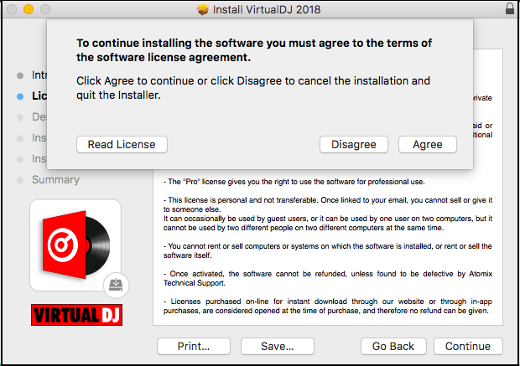The height and width of the screenshot is (366, 520).
Task: Click the blue License step bullet
Action: pos(20,96)
